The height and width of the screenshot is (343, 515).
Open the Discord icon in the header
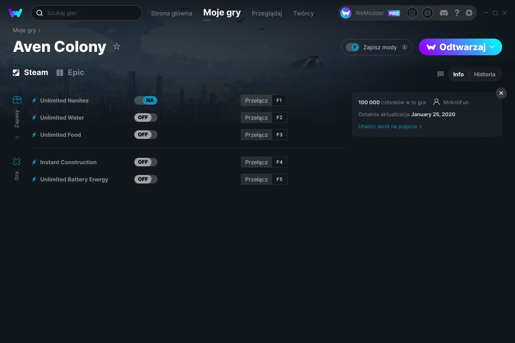(x=444, y=13)
